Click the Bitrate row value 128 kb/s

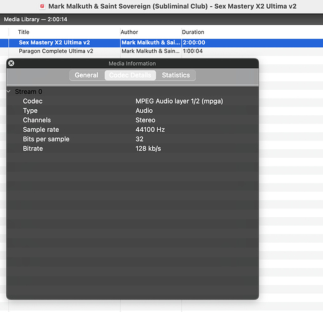point(148,149)
